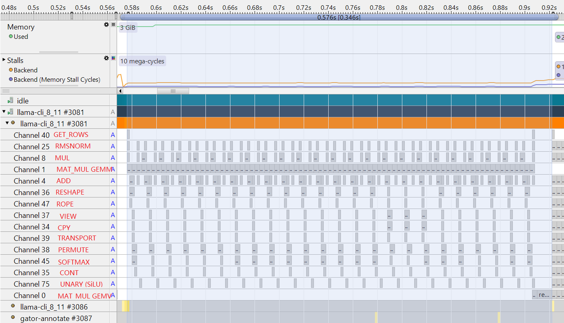Click the Memory chart type square icon

[113, 25]
